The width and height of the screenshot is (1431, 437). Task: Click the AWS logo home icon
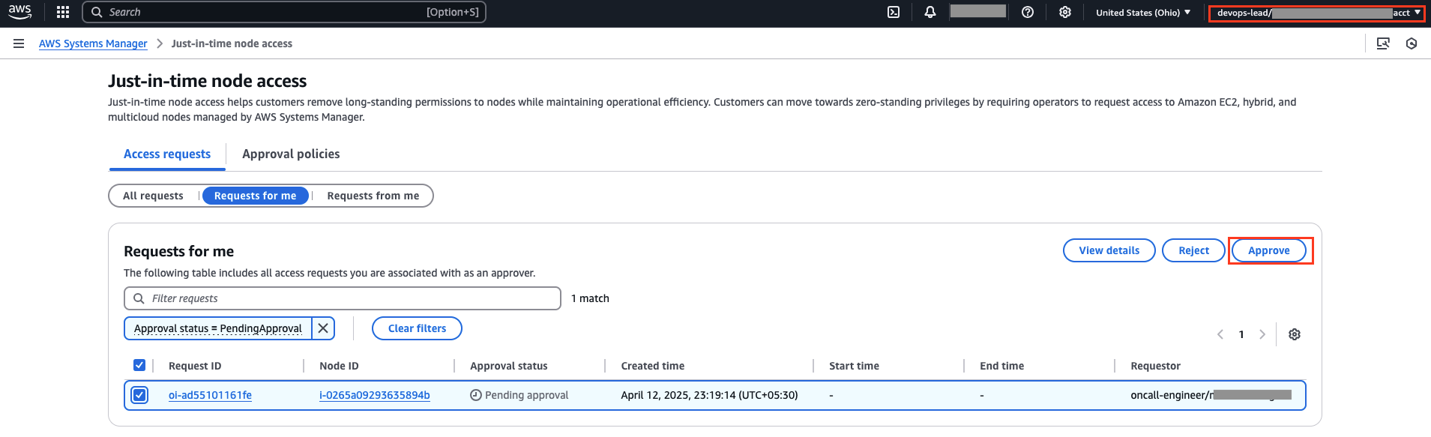[x=20, y=12]
